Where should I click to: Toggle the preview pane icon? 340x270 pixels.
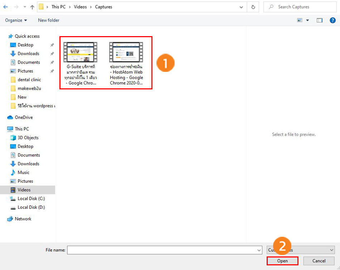tap(320, 20)
